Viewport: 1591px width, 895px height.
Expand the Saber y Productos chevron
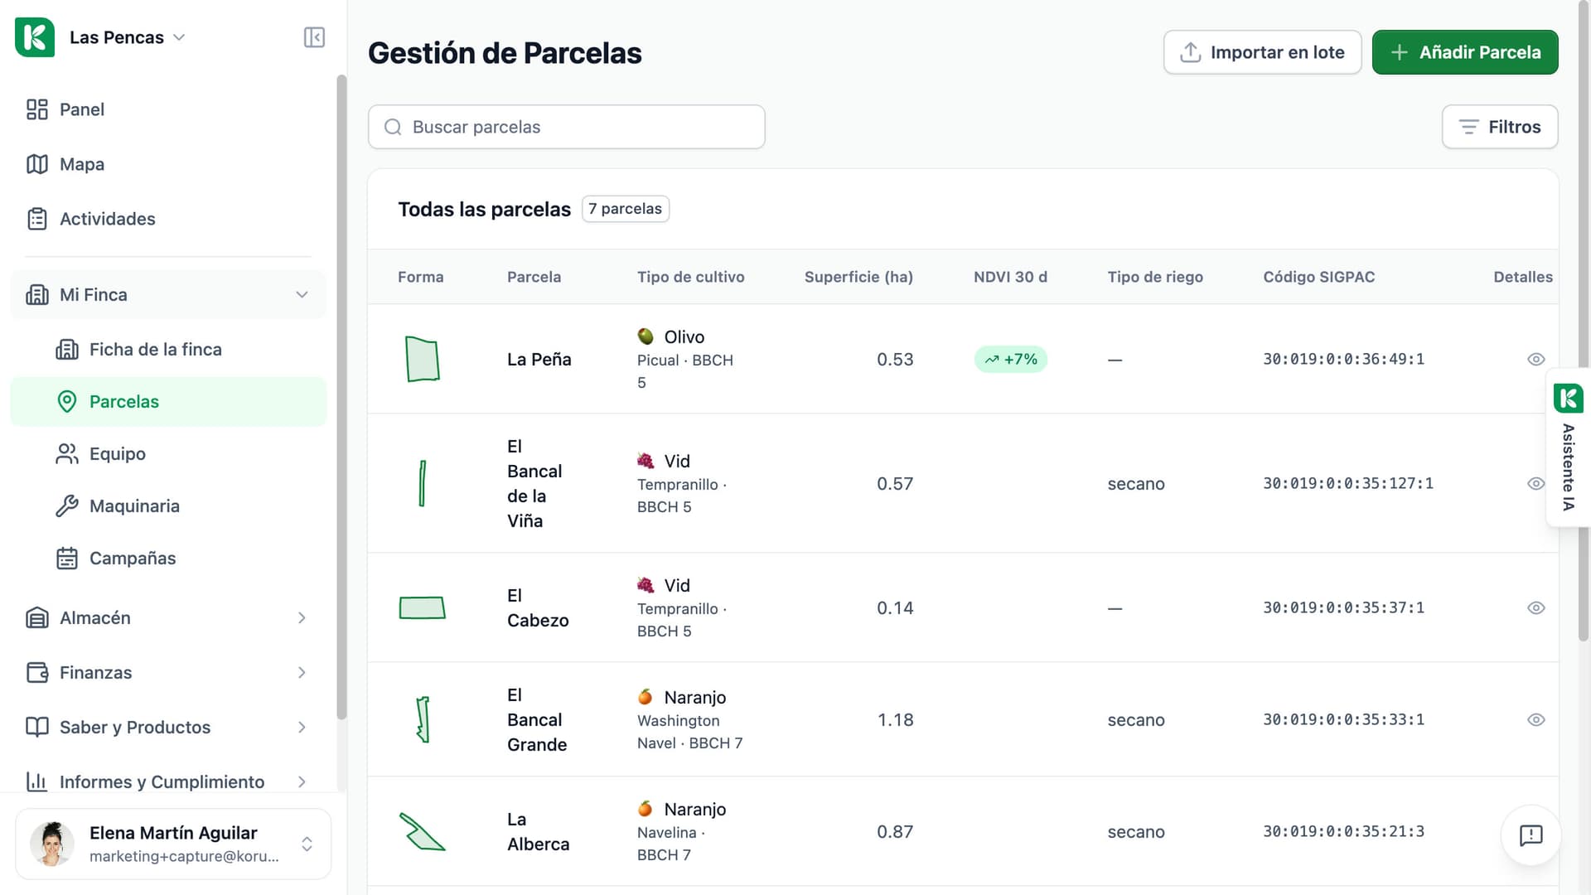tap(302, 728)
